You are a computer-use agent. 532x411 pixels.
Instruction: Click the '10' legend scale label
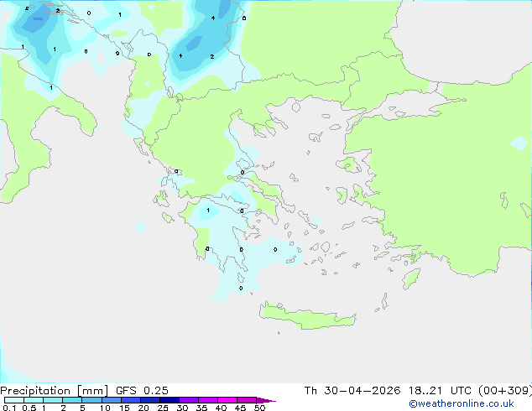point(105,408)
